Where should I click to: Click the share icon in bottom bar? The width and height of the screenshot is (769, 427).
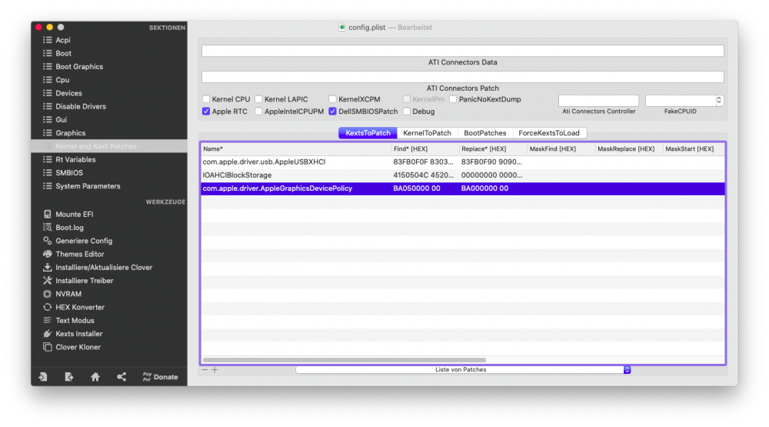(122, 377)
